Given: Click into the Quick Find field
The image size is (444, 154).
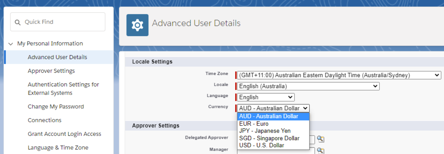Looking at the screenshot, I should point(58,22).
